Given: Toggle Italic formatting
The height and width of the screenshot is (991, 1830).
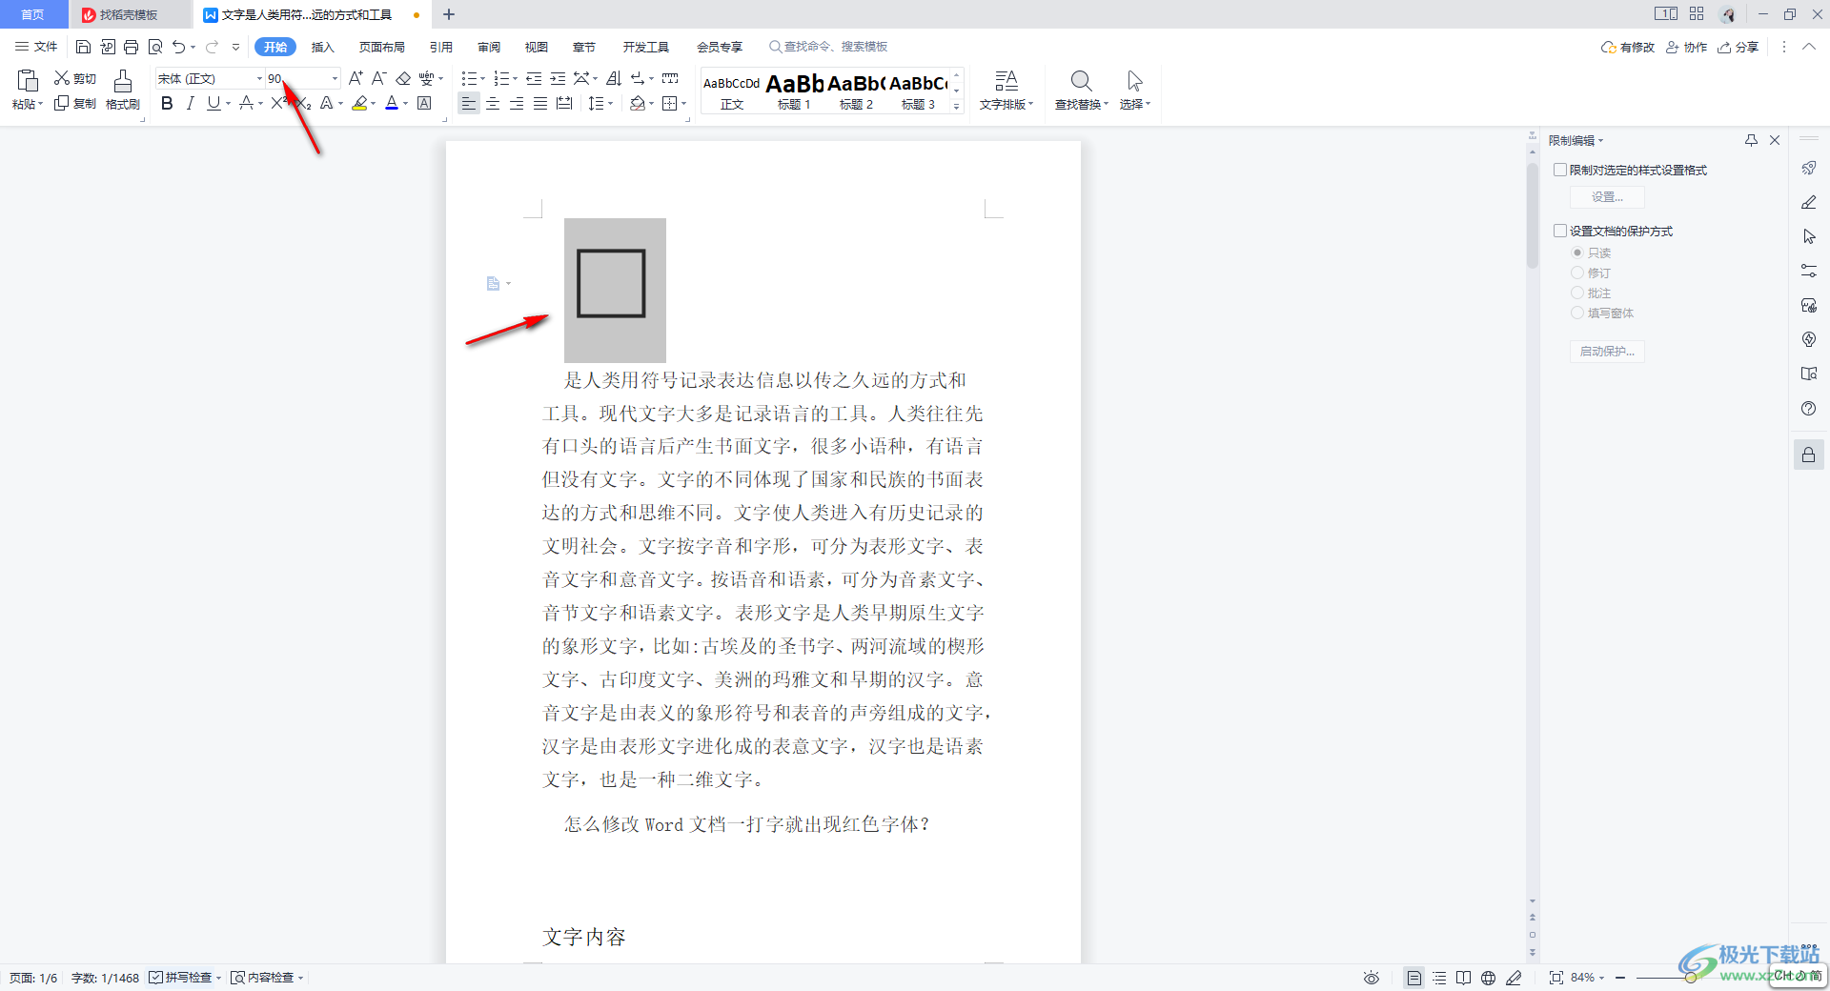Looking at the screenshot, I should point(190,103).
